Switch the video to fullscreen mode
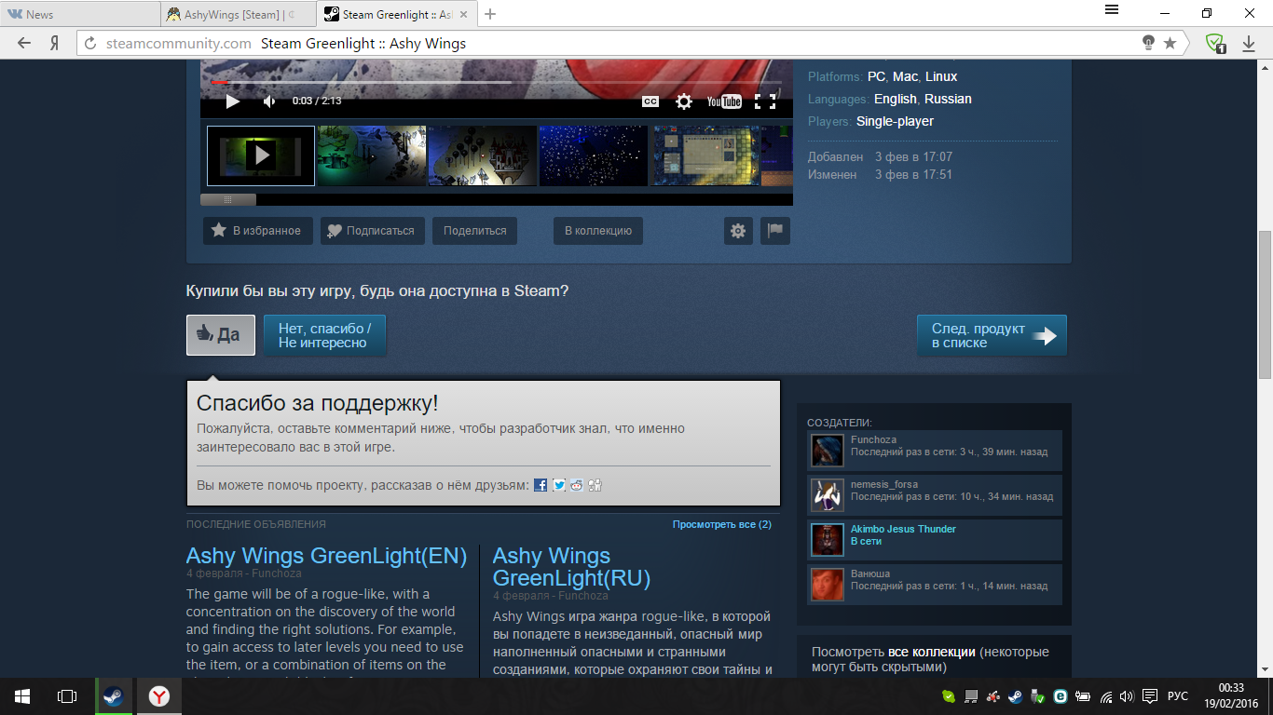1273x715 pixels. point(765,101)
